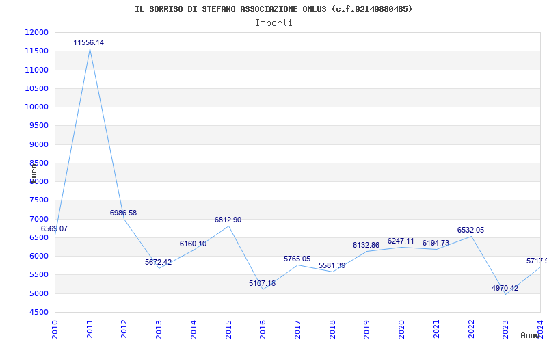Click x-axis year 2011
547x342 pixels.
[90, 329]
